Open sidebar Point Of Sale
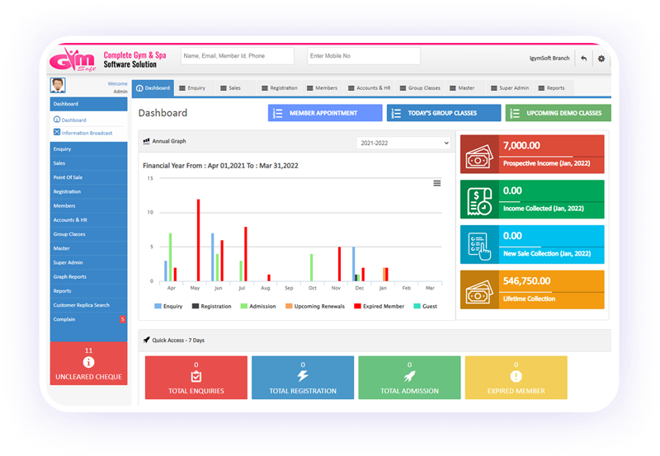The height and width of the screenshot is (456, 660). click(x=88, y=177)
